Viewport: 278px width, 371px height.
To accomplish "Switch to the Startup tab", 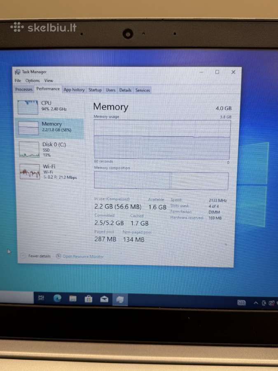I will click(95, 90).
